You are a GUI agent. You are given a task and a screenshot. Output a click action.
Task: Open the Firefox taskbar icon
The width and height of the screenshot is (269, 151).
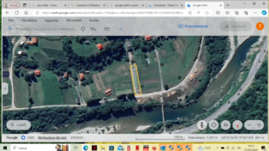point(154,148)
